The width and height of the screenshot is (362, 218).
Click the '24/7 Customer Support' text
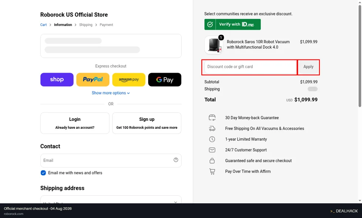[x=246, y=150]
